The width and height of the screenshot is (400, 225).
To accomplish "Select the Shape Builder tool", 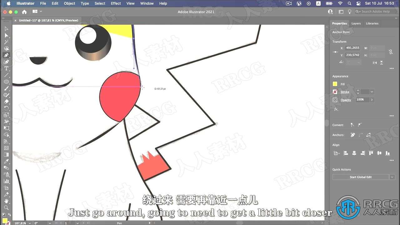I will tap(6, 135).
